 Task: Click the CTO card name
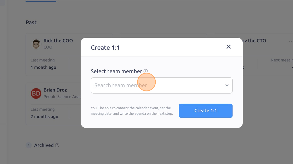tap(254, 41)
